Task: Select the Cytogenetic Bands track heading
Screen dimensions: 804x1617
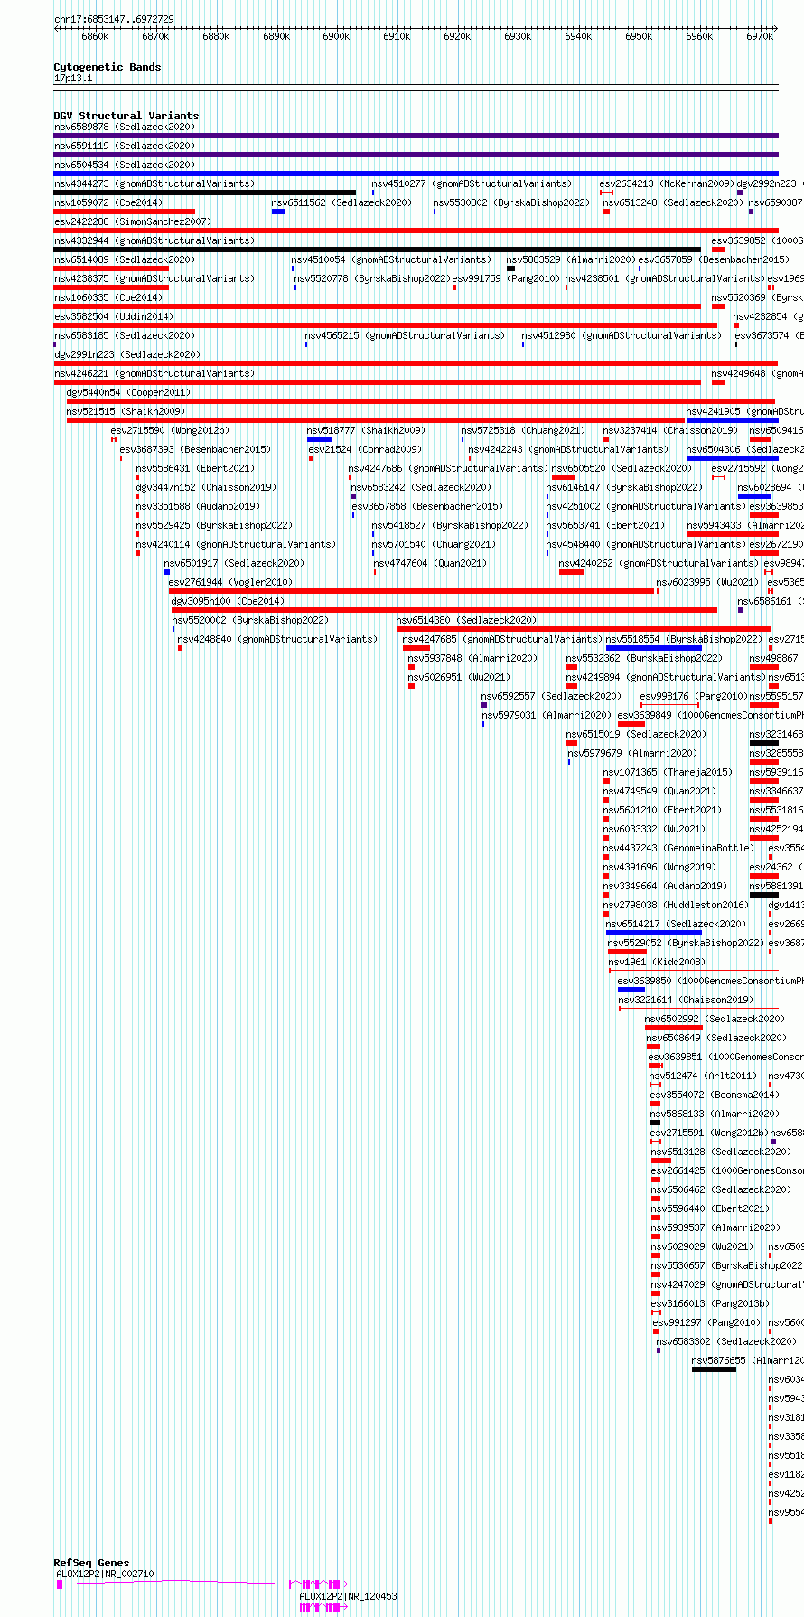Action: [x=108, y=67]
